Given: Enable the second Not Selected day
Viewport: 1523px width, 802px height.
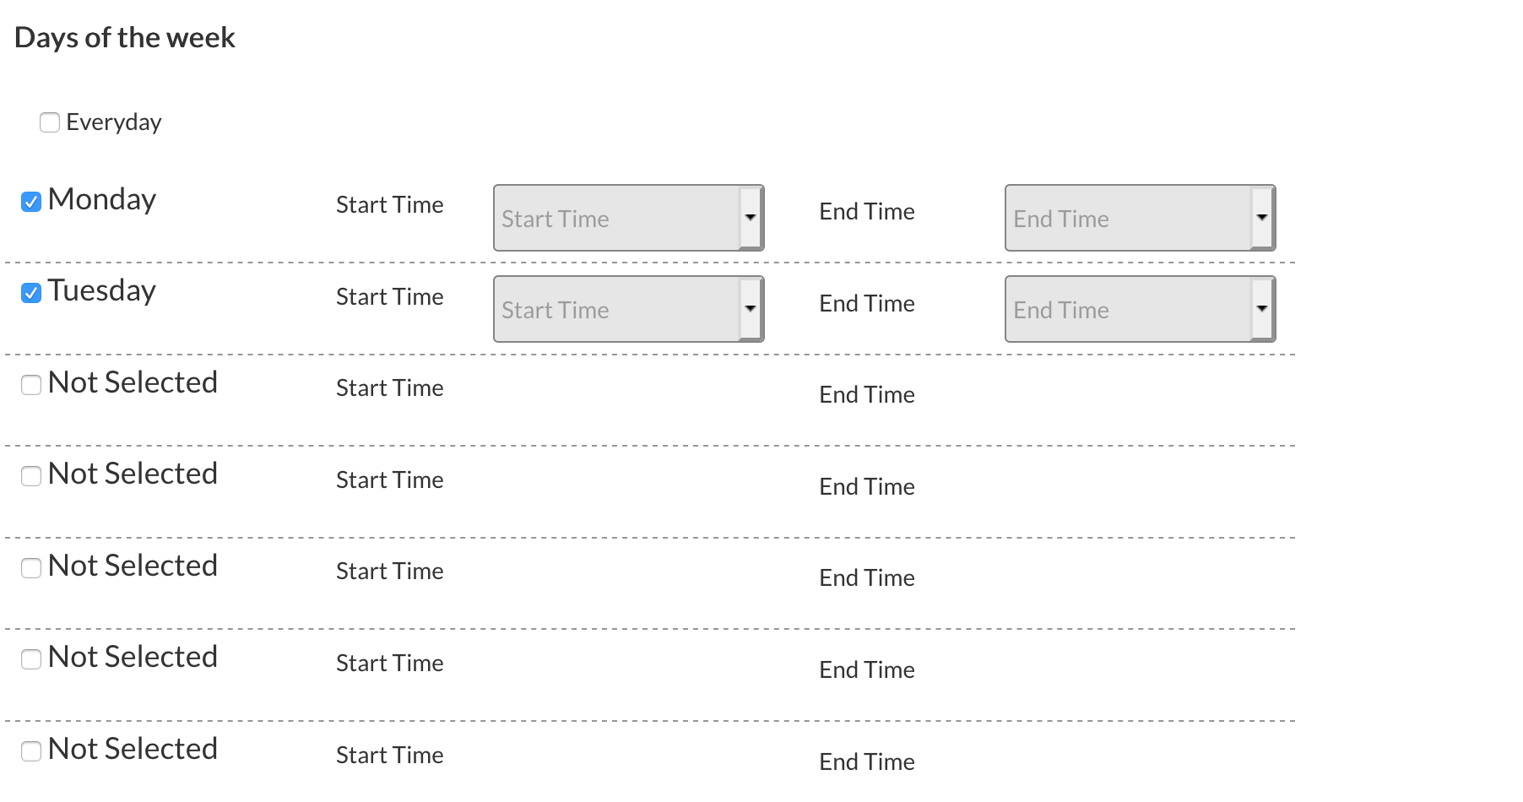Looking at the screenshot, I should pyautogui.click(x=30, y=475).
